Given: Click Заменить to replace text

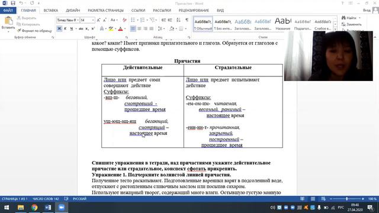Looking at the screenshot, I should 352,24.
